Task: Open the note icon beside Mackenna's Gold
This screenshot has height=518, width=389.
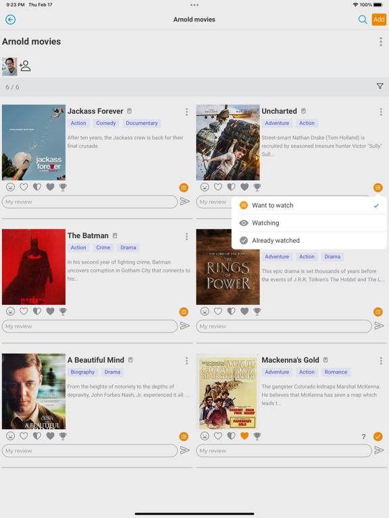Action: pos(326,359)
